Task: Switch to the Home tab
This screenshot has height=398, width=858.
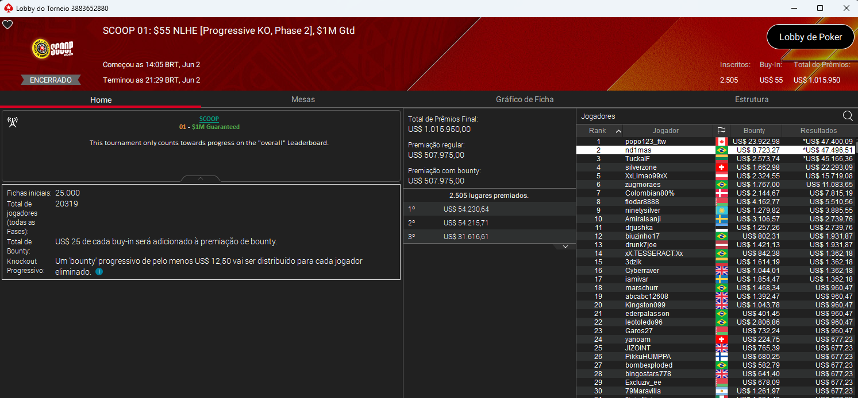Action: pos(101,99)
